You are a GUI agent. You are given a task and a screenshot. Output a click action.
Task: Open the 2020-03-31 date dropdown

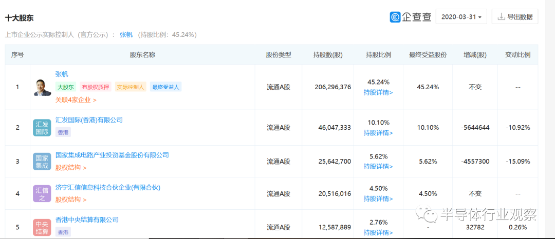(461, 17)
